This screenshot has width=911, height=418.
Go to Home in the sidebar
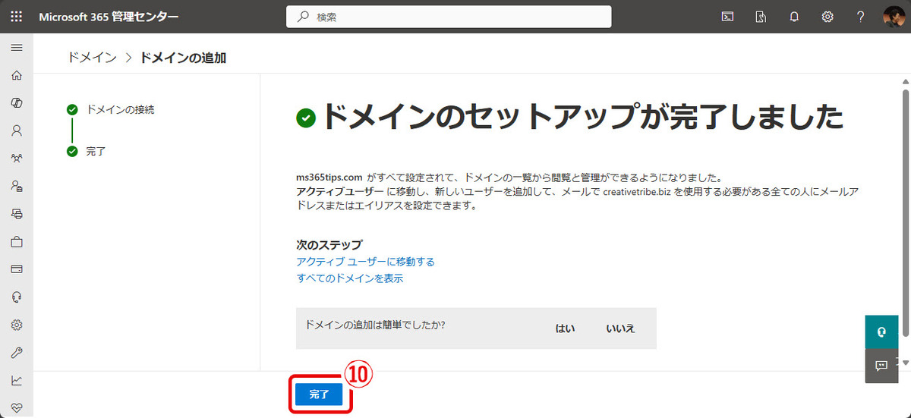pos(17,75)
